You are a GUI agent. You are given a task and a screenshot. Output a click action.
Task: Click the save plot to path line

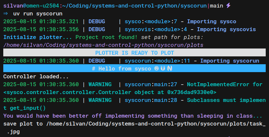point(134,124)
